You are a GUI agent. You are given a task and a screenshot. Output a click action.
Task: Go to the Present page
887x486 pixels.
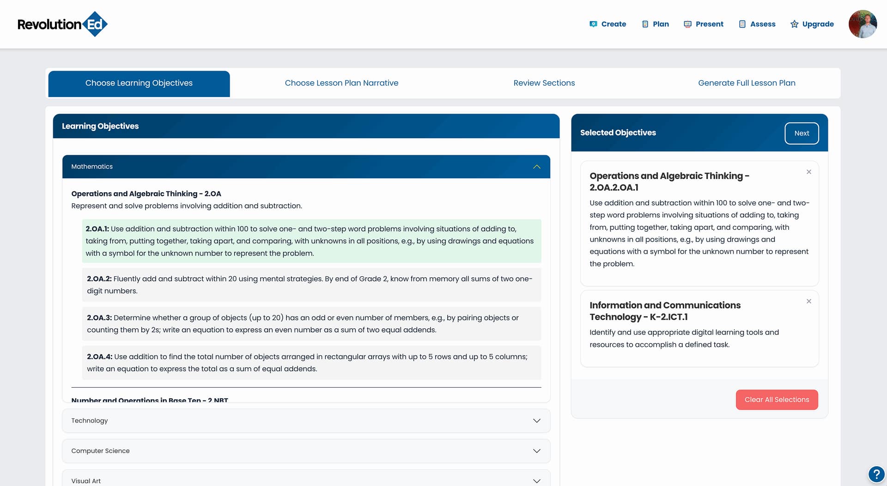pyautogui.click(x=704, y=24)
